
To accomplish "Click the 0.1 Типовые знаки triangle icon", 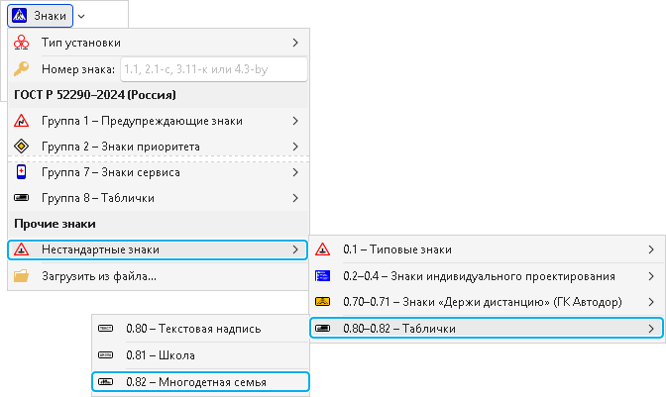I will [x=323, y=249].
